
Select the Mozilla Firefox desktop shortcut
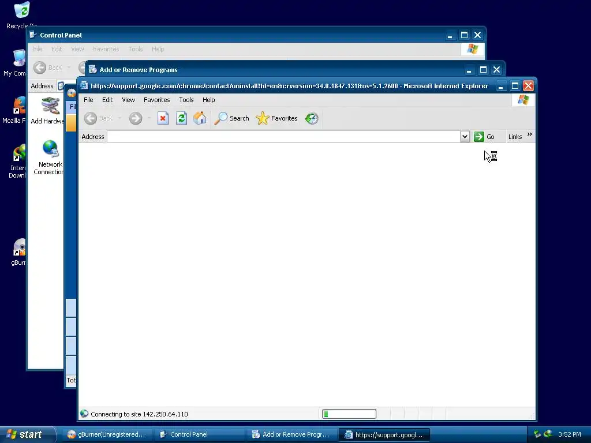click(14, 110)
